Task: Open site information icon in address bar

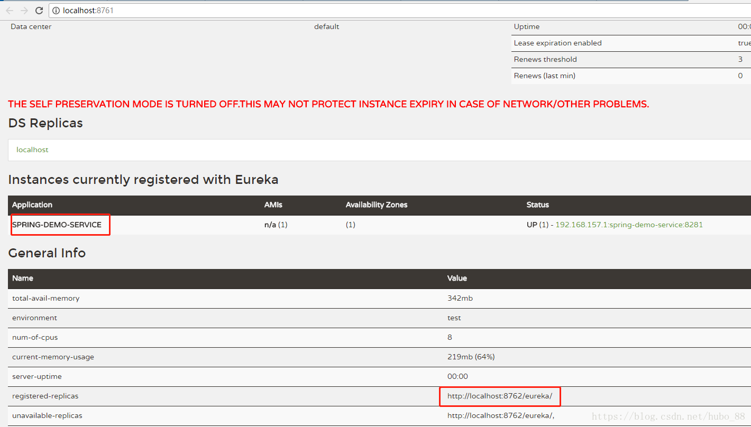Action: click(56, 11)
